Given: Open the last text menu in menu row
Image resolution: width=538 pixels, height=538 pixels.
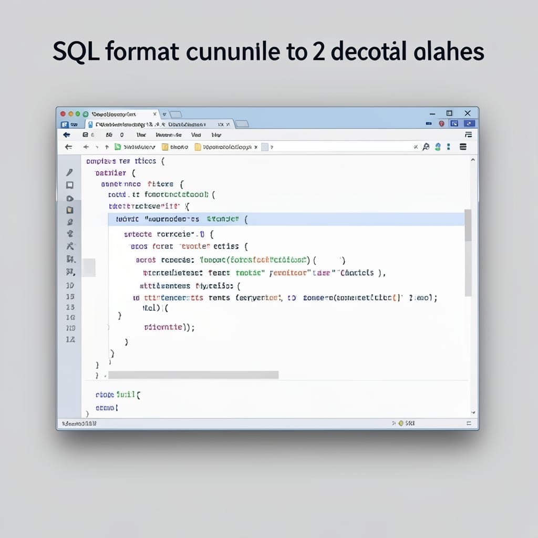Looking at the screenshot, I should pyautogui.click(x=216, y=135).
